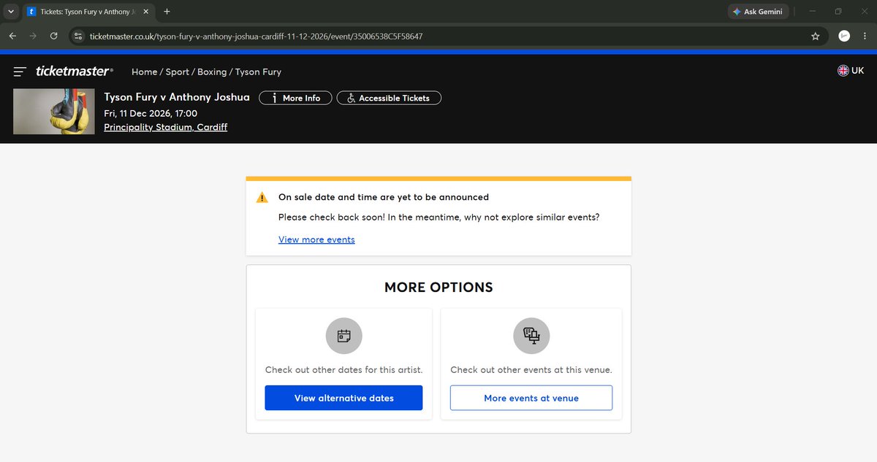This screenshot has width=877, height=462.
Task: Open Ask Gemini
Action: coord(759,12)
